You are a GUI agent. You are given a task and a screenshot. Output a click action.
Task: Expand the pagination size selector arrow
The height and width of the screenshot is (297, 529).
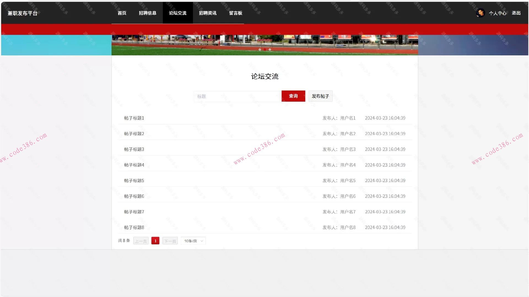202,241
